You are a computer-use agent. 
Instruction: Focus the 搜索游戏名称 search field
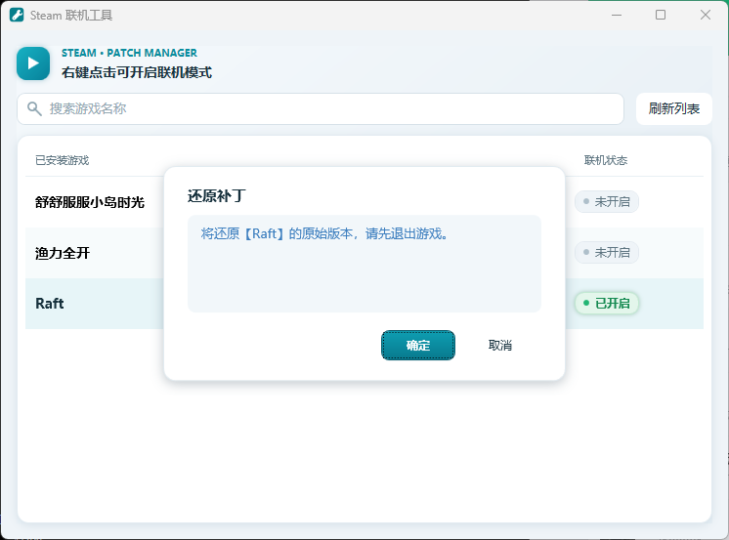pyautogui.click(x=321, y=108)
